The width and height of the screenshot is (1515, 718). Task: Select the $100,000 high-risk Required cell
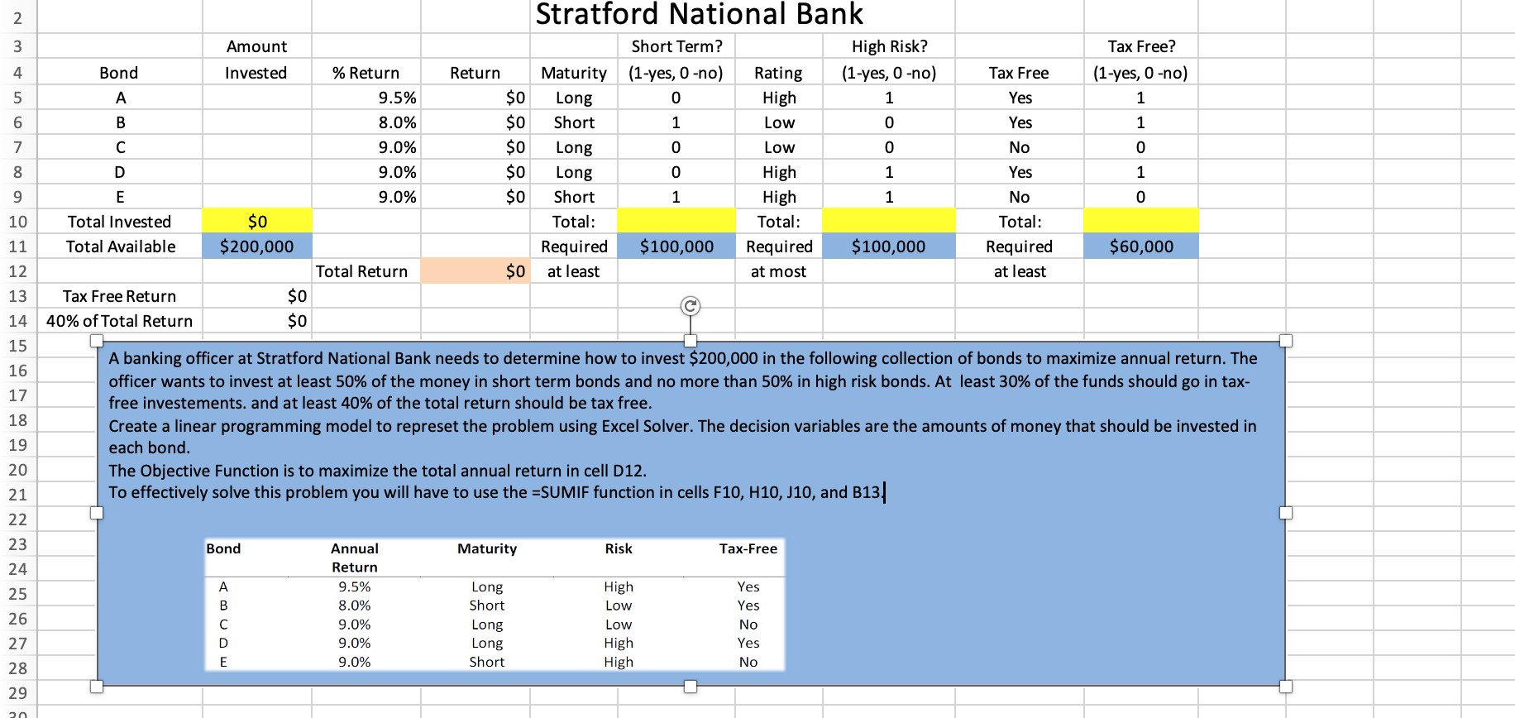click(889, 247)
